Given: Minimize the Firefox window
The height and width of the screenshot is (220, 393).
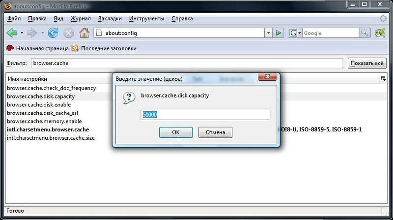Looking at the screenshot, I should click(353, 4).
